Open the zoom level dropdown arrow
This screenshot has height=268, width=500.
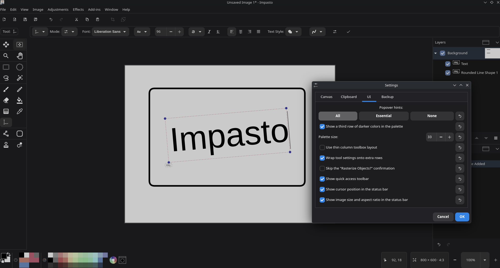coord(485,260)
